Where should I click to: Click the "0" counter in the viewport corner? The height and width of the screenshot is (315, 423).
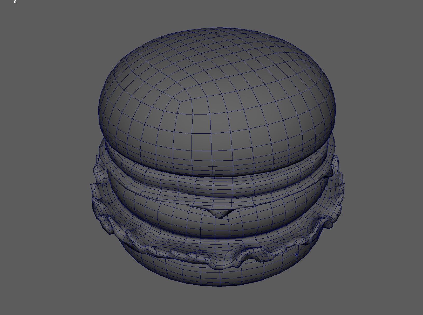tap(15, 2)
